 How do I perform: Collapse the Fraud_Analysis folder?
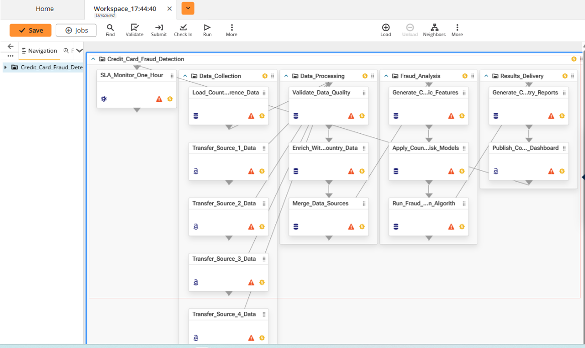click(386, 76)
